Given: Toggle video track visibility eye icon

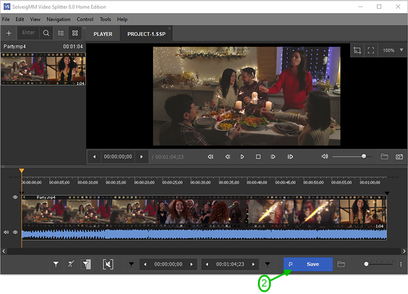Looking at the screenshot, I should click(15, 197).
